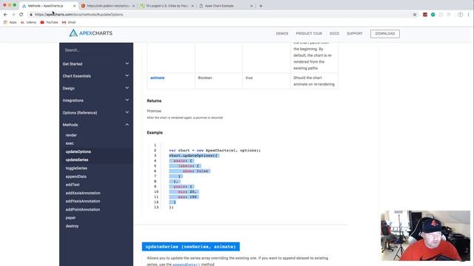Switch to the cdn.jsdelivr.net tab
Screen dimensions: 474x266
(x=107, y=6)
